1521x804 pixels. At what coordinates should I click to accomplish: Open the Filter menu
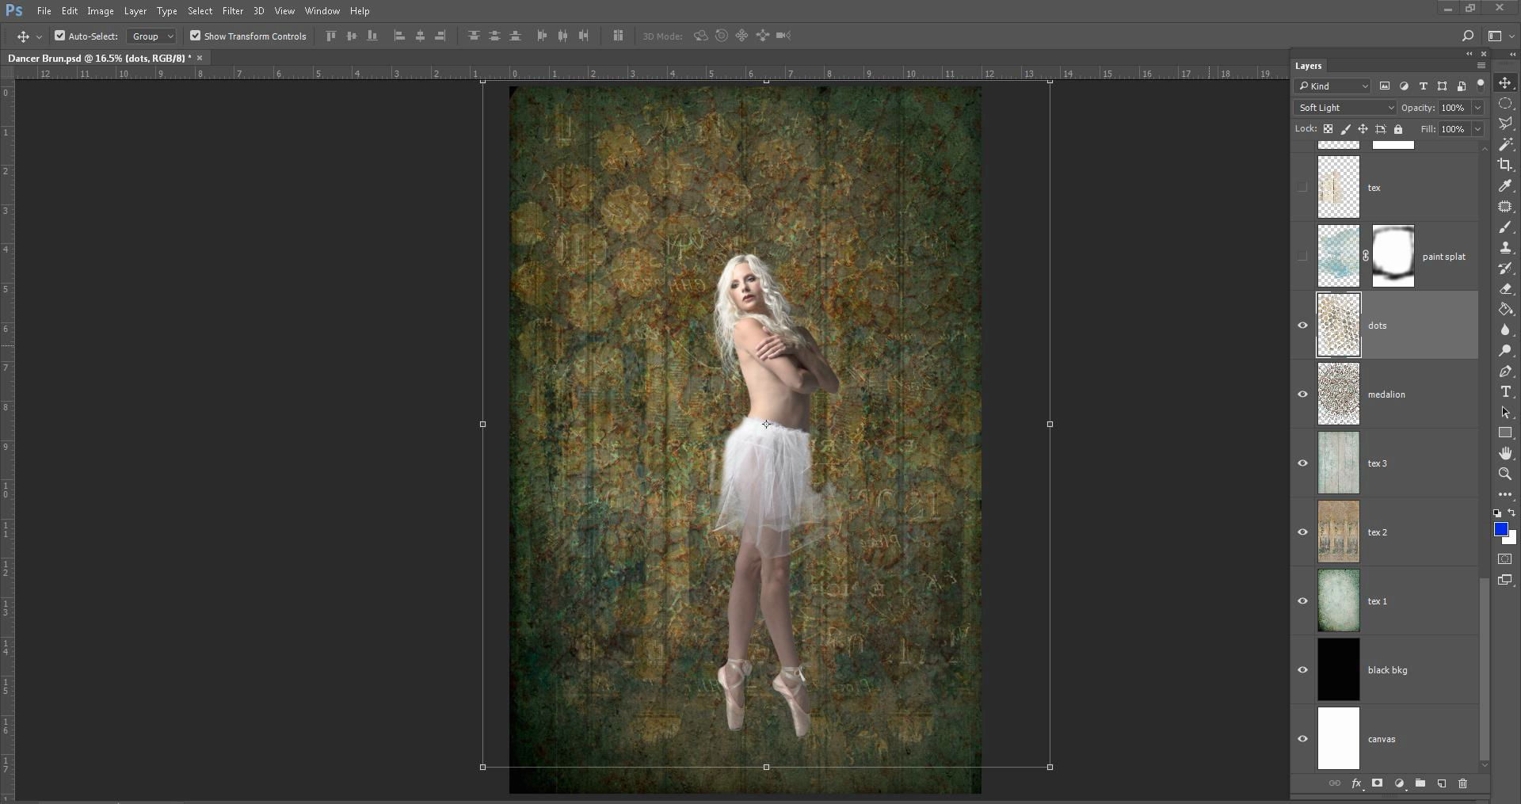[232, 11]
